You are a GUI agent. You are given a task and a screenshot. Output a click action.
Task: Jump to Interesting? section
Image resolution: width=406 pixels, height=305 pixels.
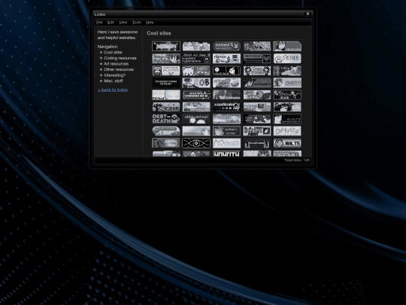[x=115, y=75]
